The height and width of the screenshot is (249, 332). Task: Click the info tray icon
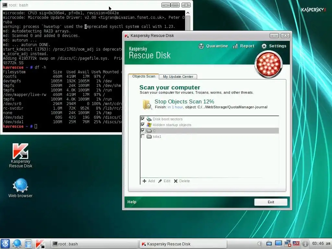pos(305,244)
